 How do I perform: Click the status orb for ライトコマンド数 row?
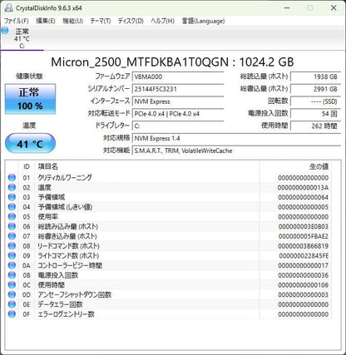point(12,255)
